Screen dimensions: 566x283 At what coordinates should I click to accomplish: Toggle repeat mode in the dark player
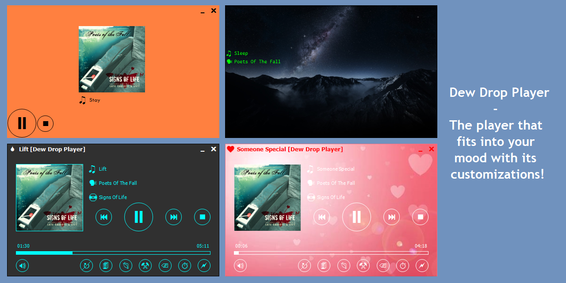[x=86, y=266]
